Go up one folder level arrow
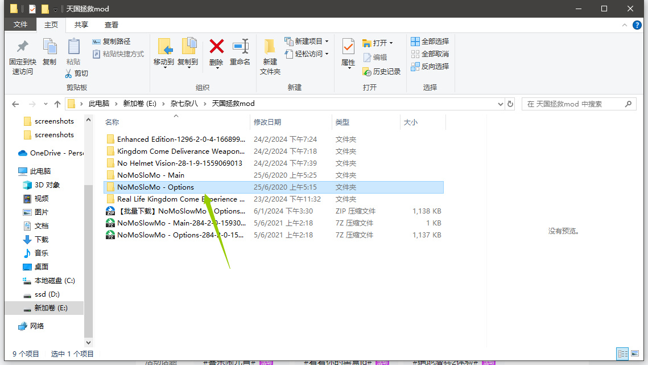 point(57,104)
